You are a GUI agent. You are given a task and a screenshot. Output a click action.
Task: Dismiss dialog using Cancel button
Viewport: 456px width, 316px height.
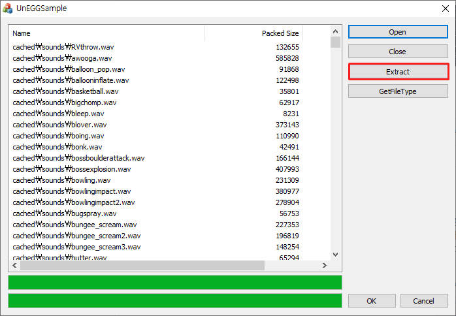(x=424, y=300)
